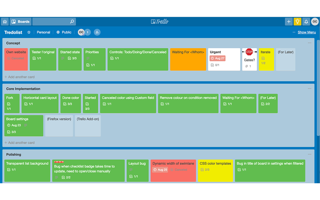
Task: Click the Show Menu link
Action: pyautogui.click(x=307, y=32)
